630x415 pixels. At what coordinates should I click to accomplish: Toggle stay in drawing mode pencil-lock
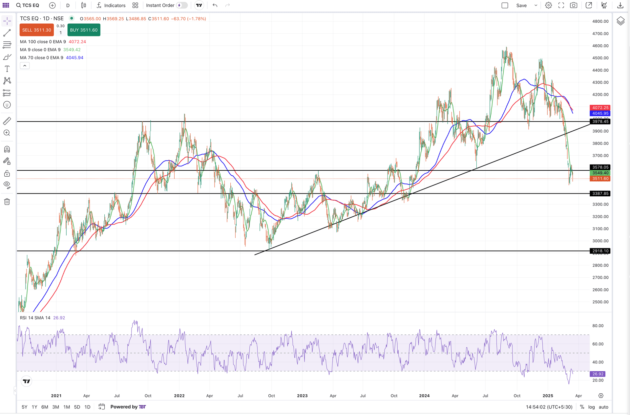tap(7, 161)
